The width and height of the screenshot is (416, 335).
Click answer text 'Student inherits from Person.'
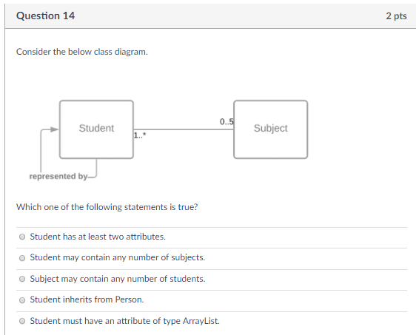(87, 300)
